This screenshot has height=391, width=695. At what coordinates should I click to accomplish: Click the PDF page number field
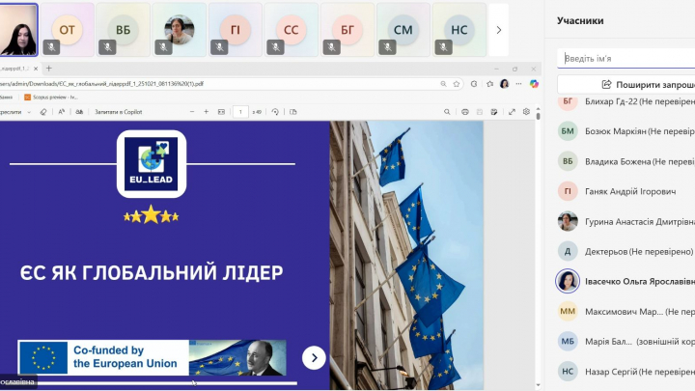[240, 112]
